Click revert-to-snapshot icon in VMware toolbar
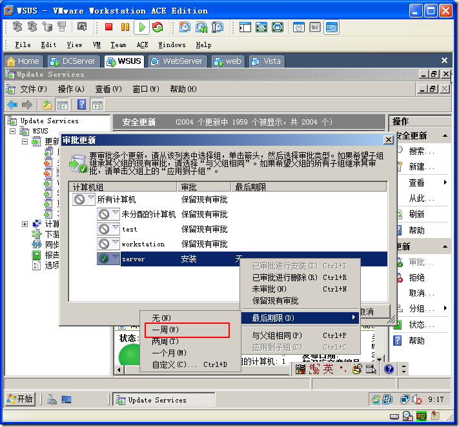Image resolution: width=459 pixels, height=427 pixels. pyautogui.click(x=201, y=27)
